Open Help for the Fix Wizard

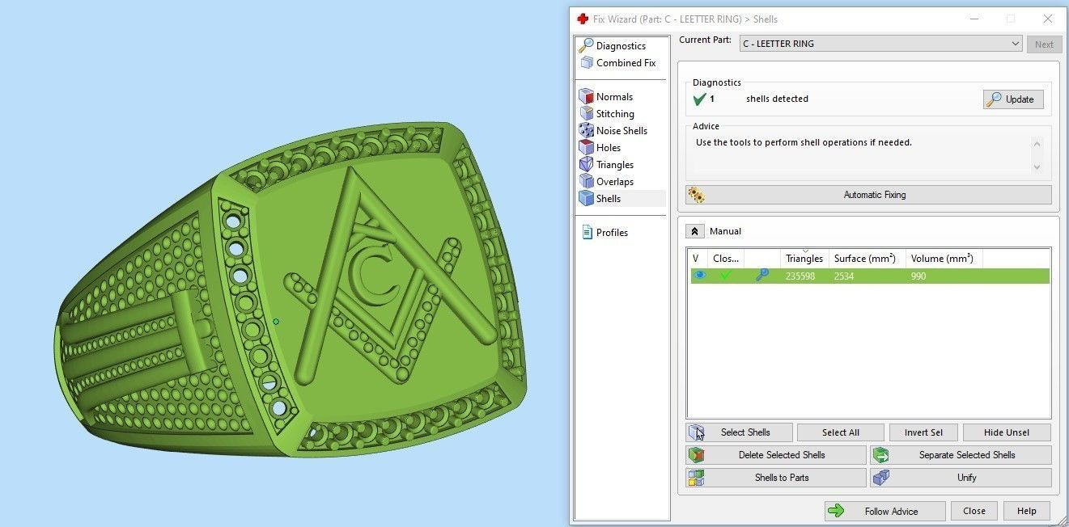pyautogui.click(x=1026, y=511)
